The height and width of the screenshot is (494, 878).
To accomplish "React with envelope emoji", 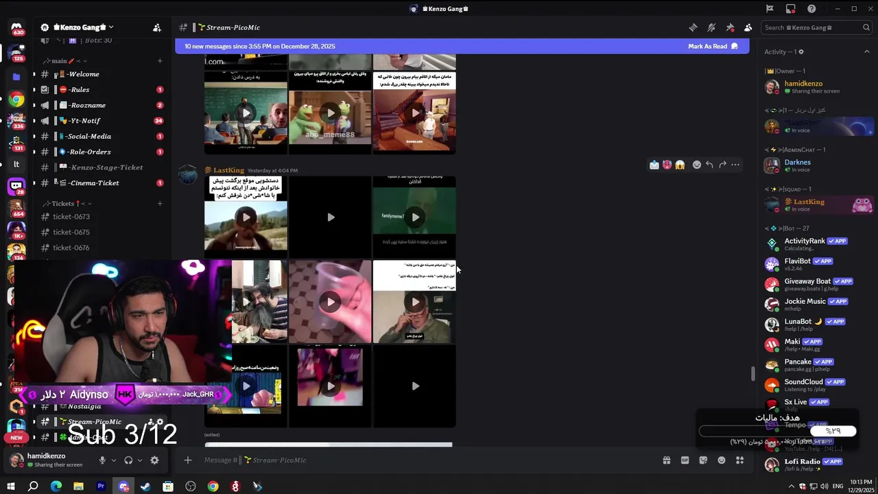I will [x=654, y=165].
